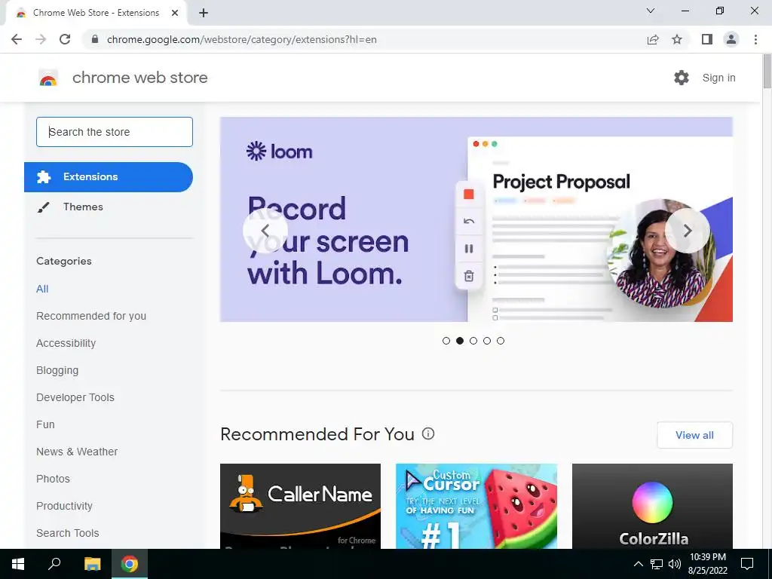Open the notification center icon
The width and height of the screenshot is (772, 579).
[747, 564]
